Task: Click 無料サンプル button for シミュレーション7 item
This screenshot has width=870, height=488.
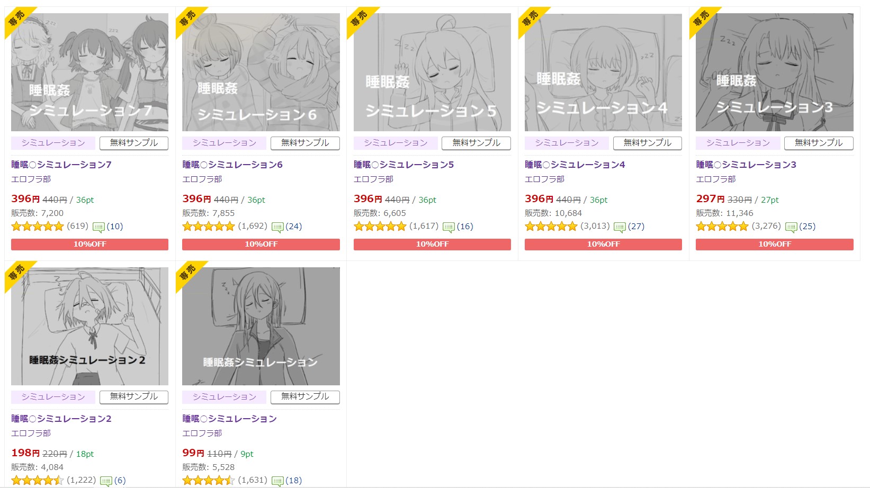Action: pyautogui.click(x=133, y=143)
